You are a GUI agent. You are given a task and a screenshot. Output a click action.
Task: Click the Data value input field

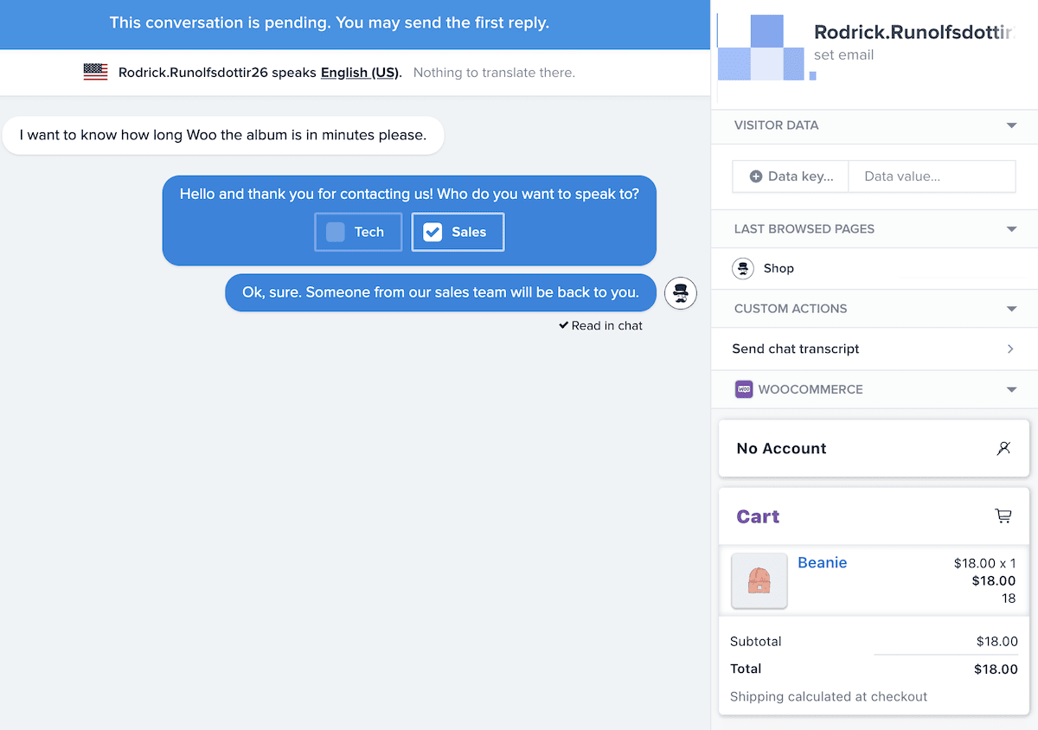click(x=932, y=176)
